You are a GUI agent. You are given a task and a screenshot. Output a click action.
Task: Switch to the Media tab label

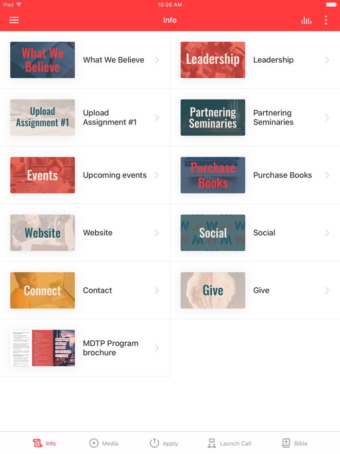click(110, 443)
